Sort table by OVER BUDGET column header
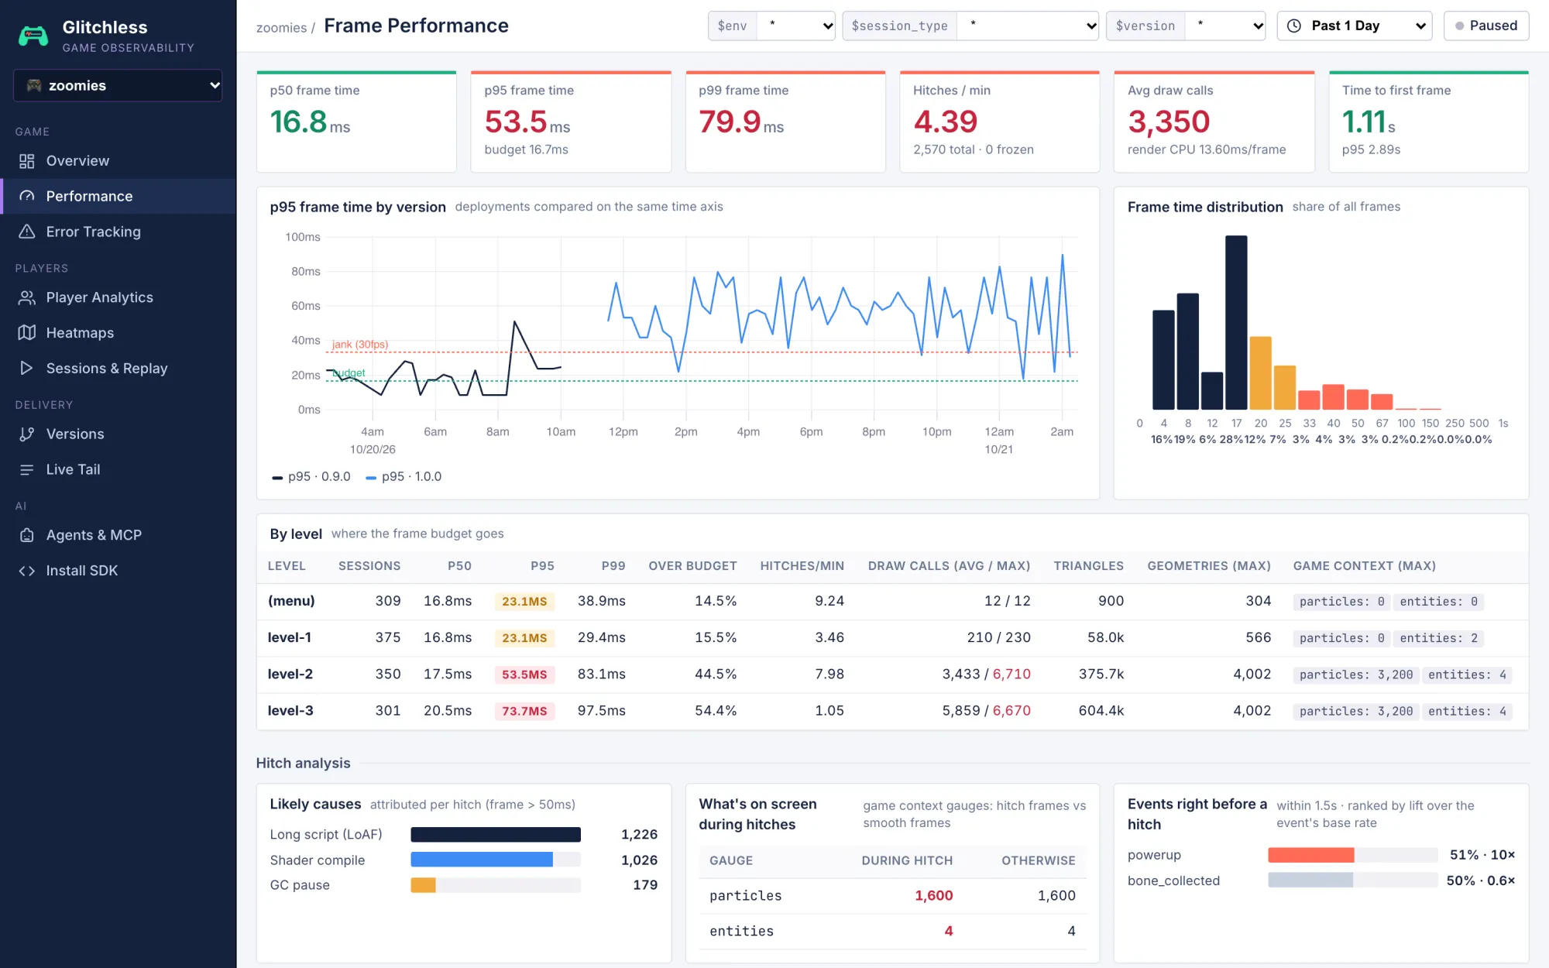 (x=692, y=566)
